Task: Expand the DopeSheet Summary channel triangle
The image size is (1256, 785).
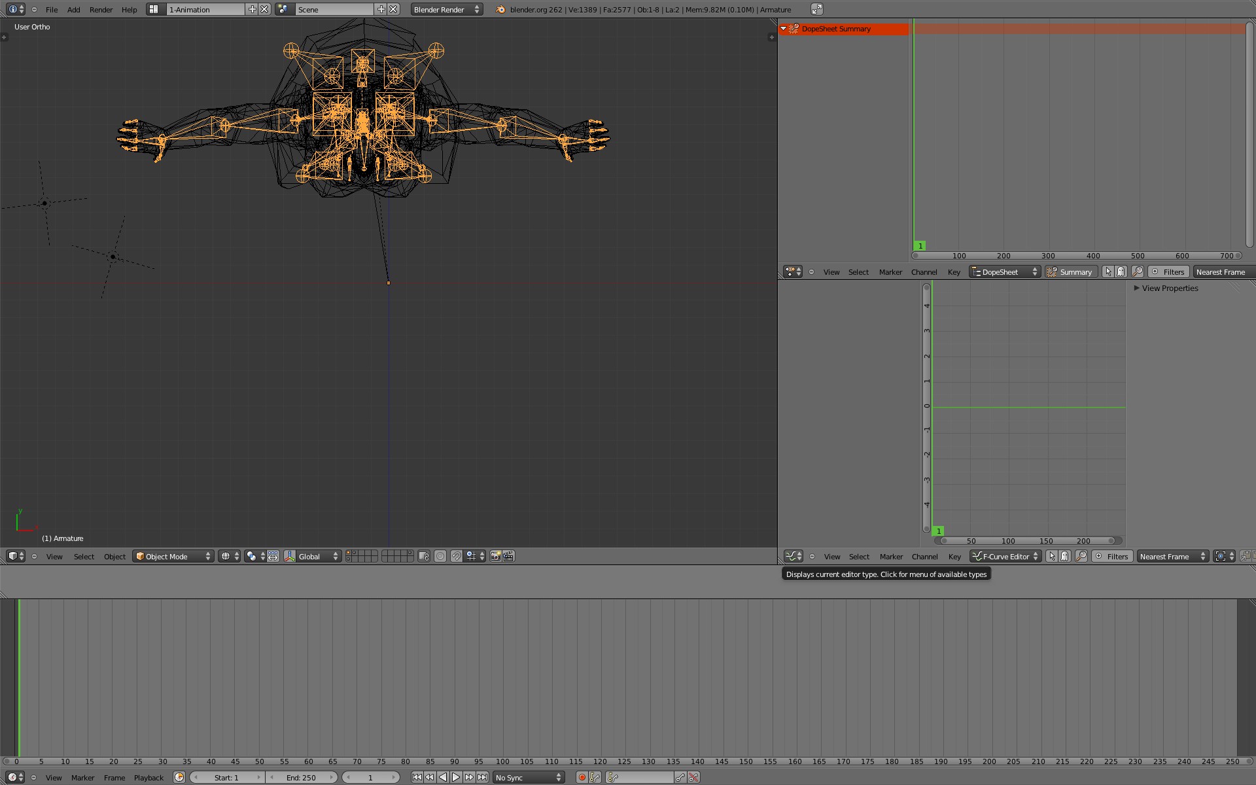Action: point(784,29)
